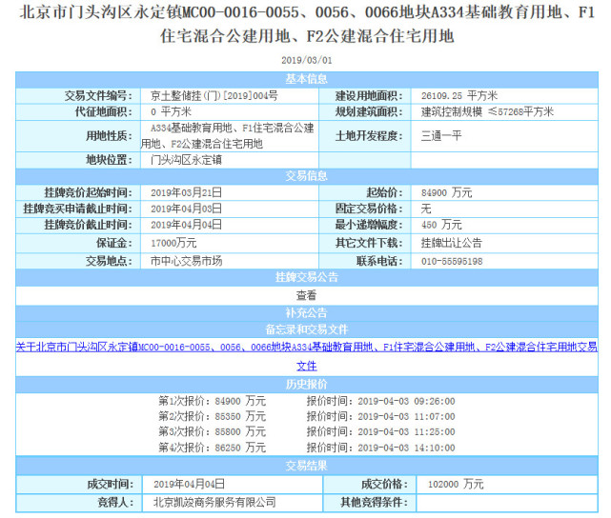The height and width of the screenshot is (518, 611).
Task: Click the 土地开发程度 label
Action: (x=370, y=136)
